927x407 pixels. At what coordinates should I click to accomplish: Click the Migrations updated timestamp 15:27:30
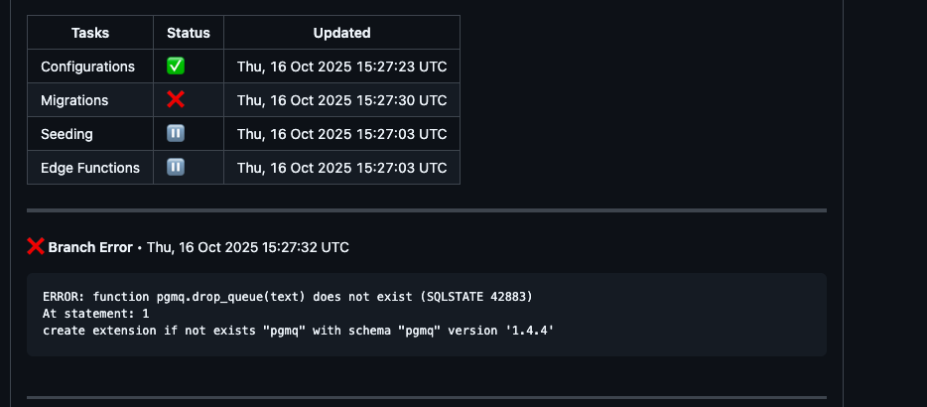coord(341,100)
